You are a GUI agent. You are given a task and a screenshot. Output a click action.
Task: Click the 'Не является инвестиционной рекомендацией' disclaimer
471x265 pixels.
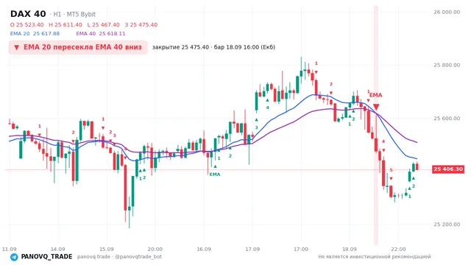click(375, 257)
